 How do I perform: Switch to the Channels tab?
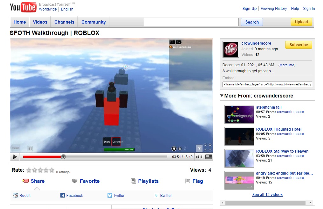[x=64, y=22]
